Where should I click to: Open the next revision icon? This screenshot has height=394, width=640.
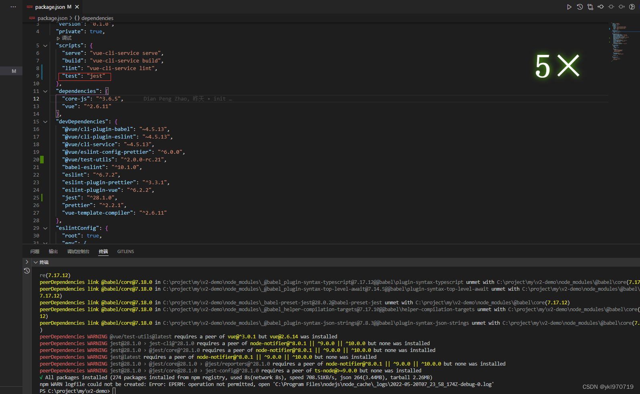click(x=622, y=7)
